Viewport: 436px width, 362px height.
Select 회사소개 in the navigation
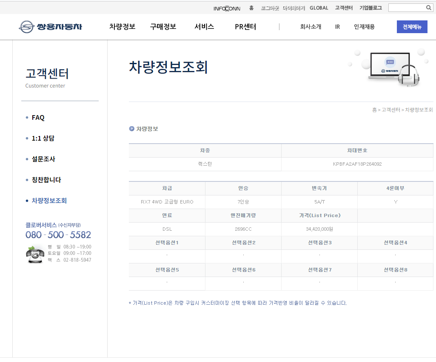click(311, 27)
